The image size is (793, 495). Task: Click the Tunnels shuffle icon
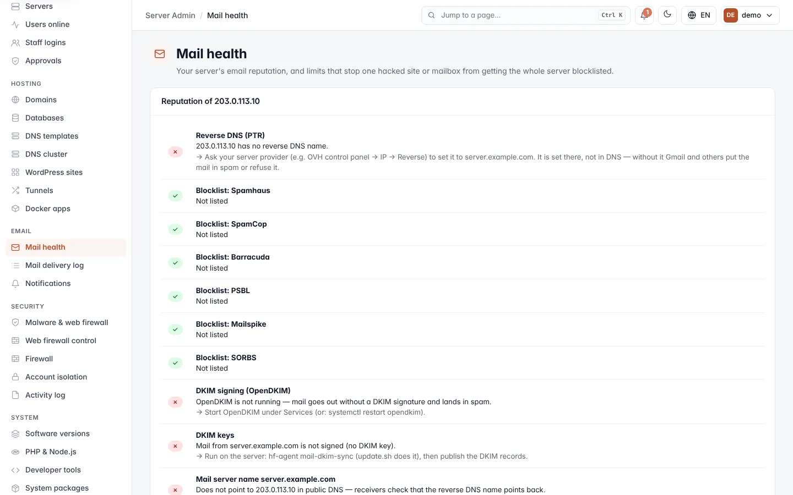(x=15, y=190)
